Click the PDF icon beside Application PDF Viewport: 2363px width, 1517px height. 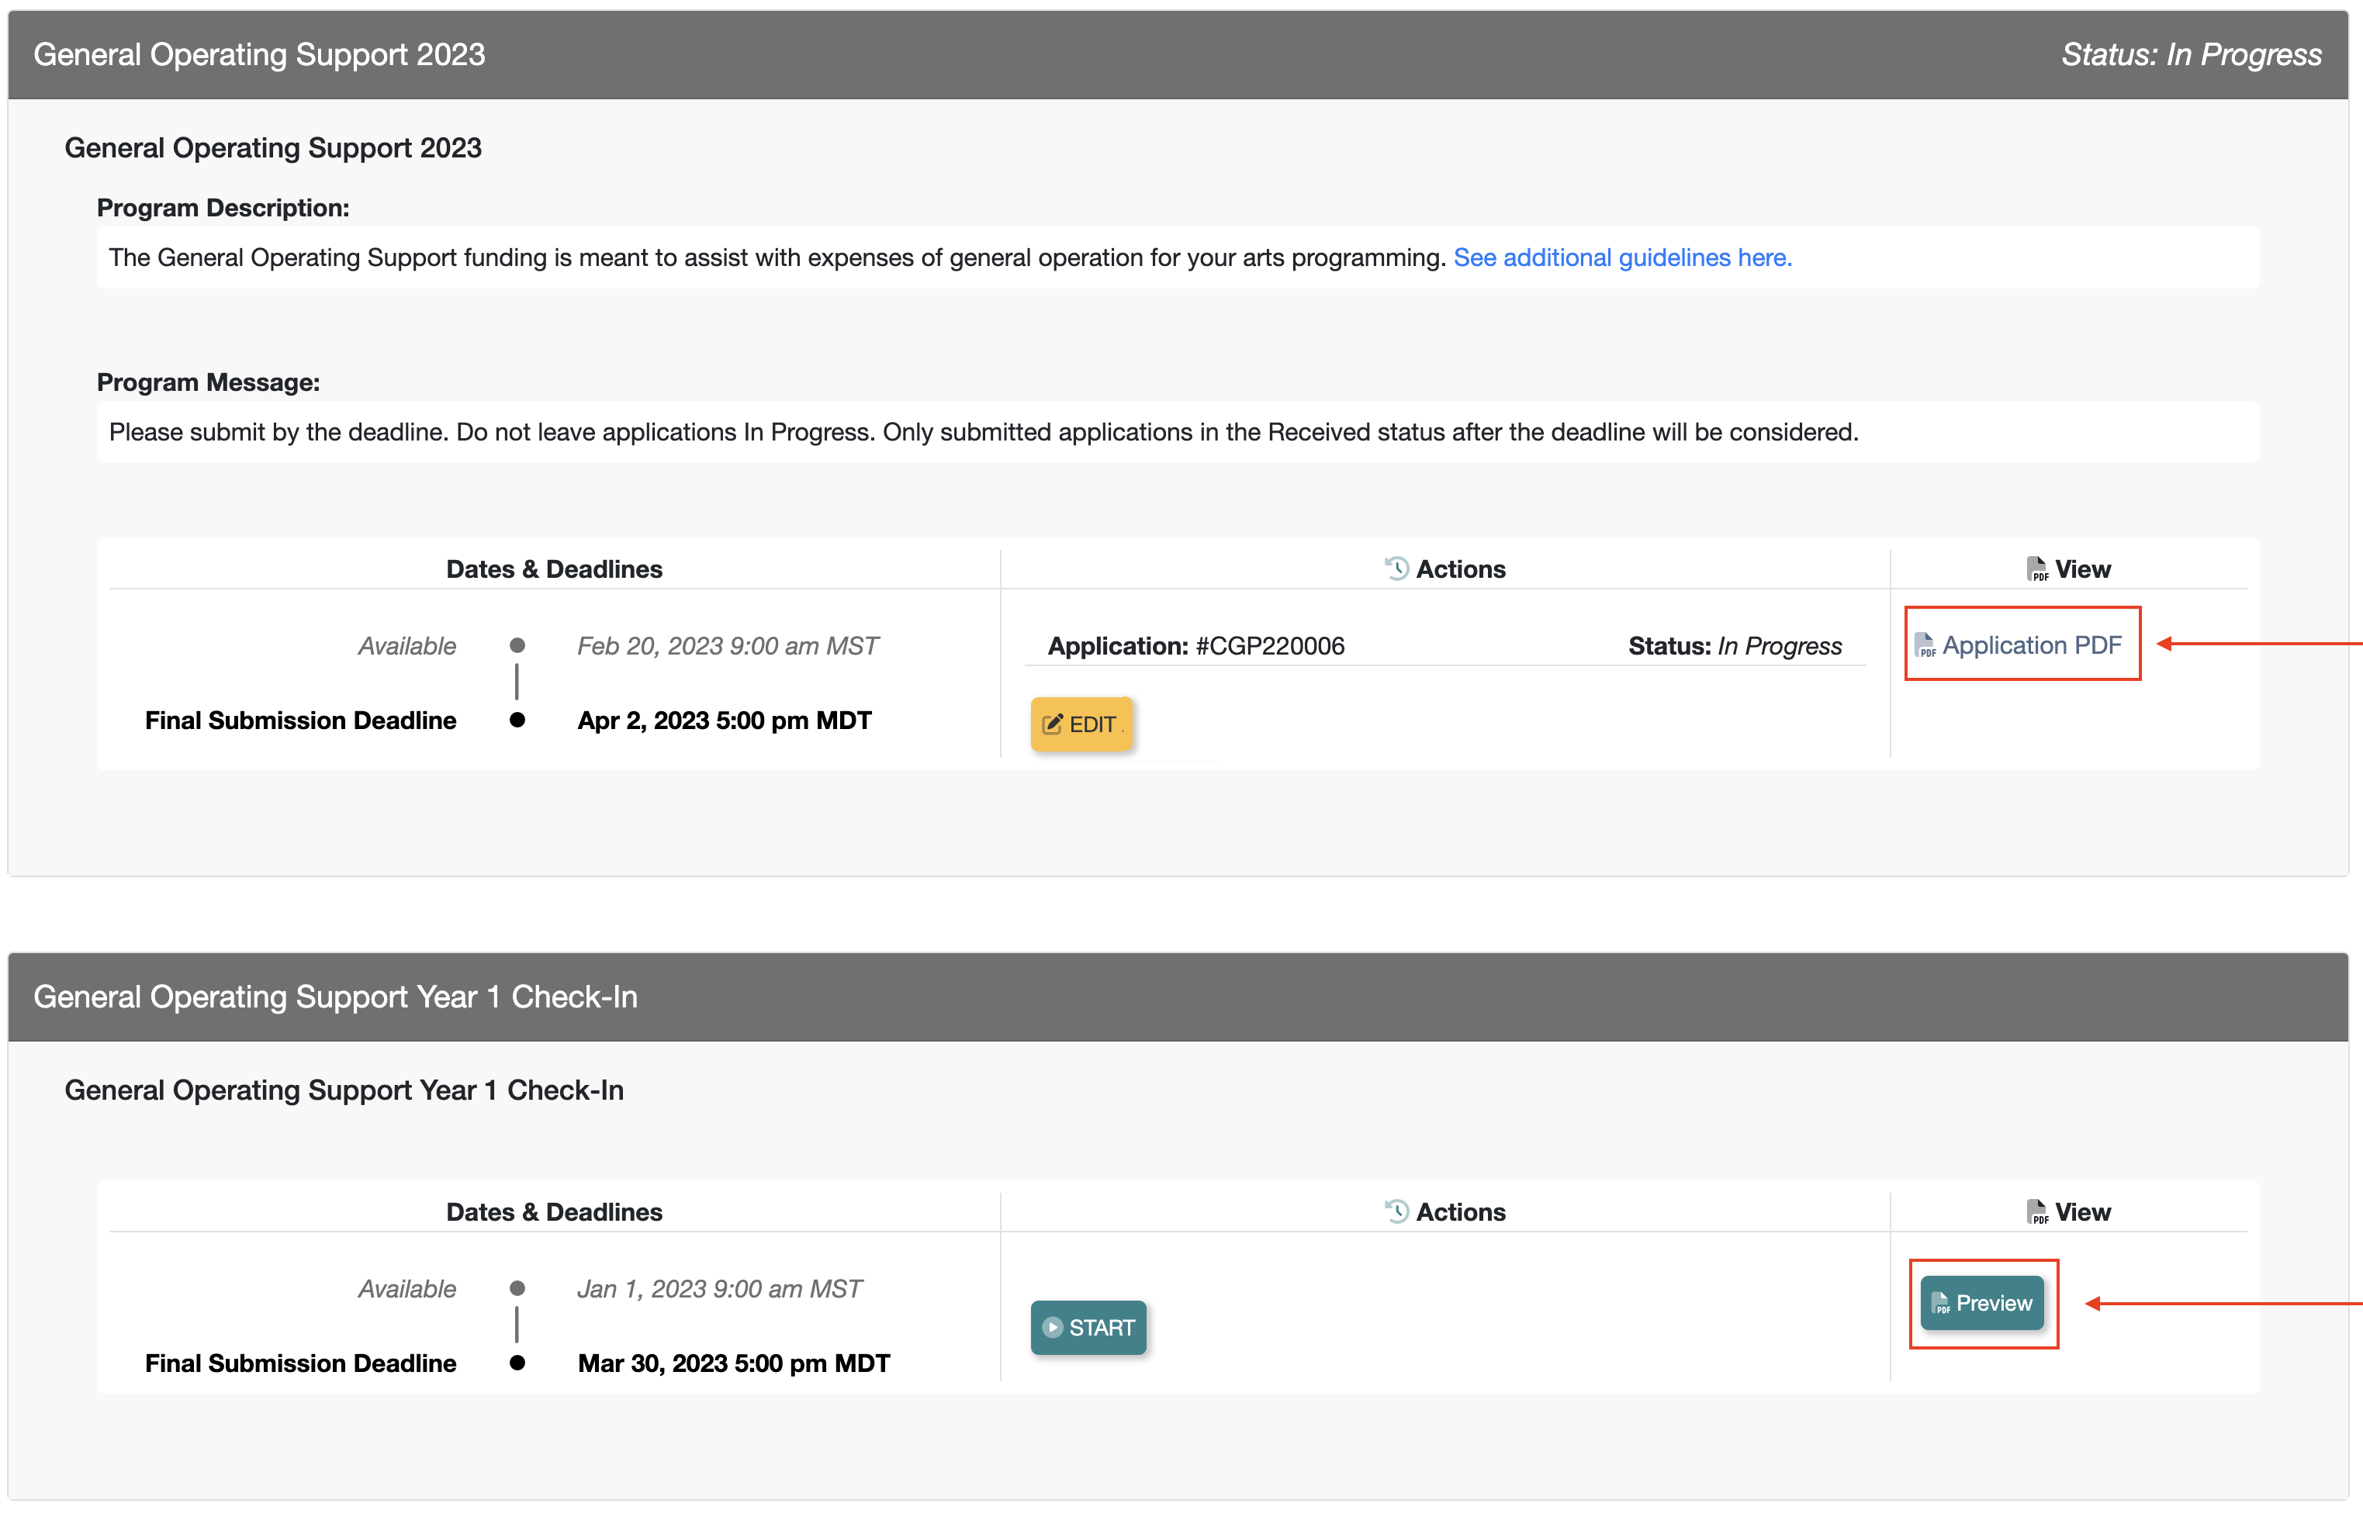[1925, 646]
